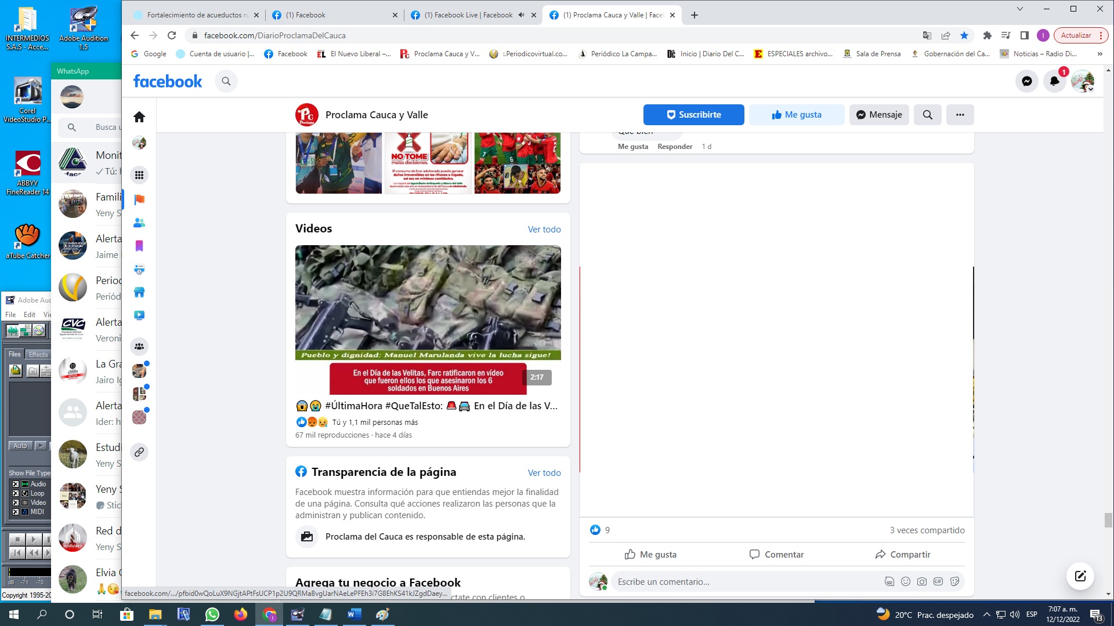Search within Proclama page magnifier button
Viewport: 1114px width, 626px height.
(x=928, y=115)
